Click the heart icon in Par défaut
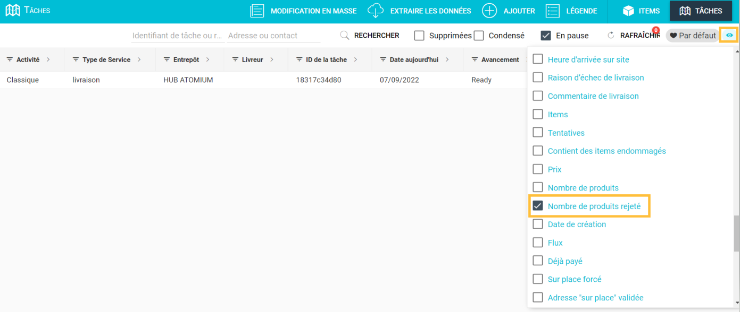Image resolution: width=740 pixels, height=312 pixels. point(674,36)
